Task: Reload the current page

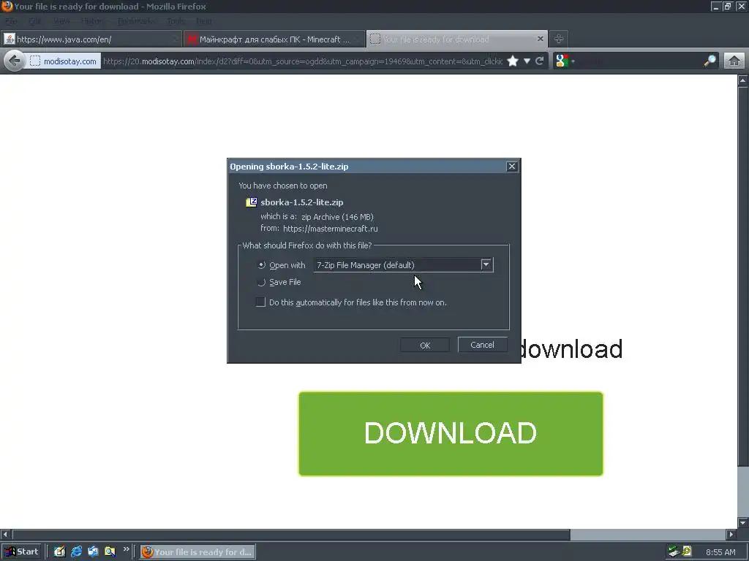Action: [540, 61]
